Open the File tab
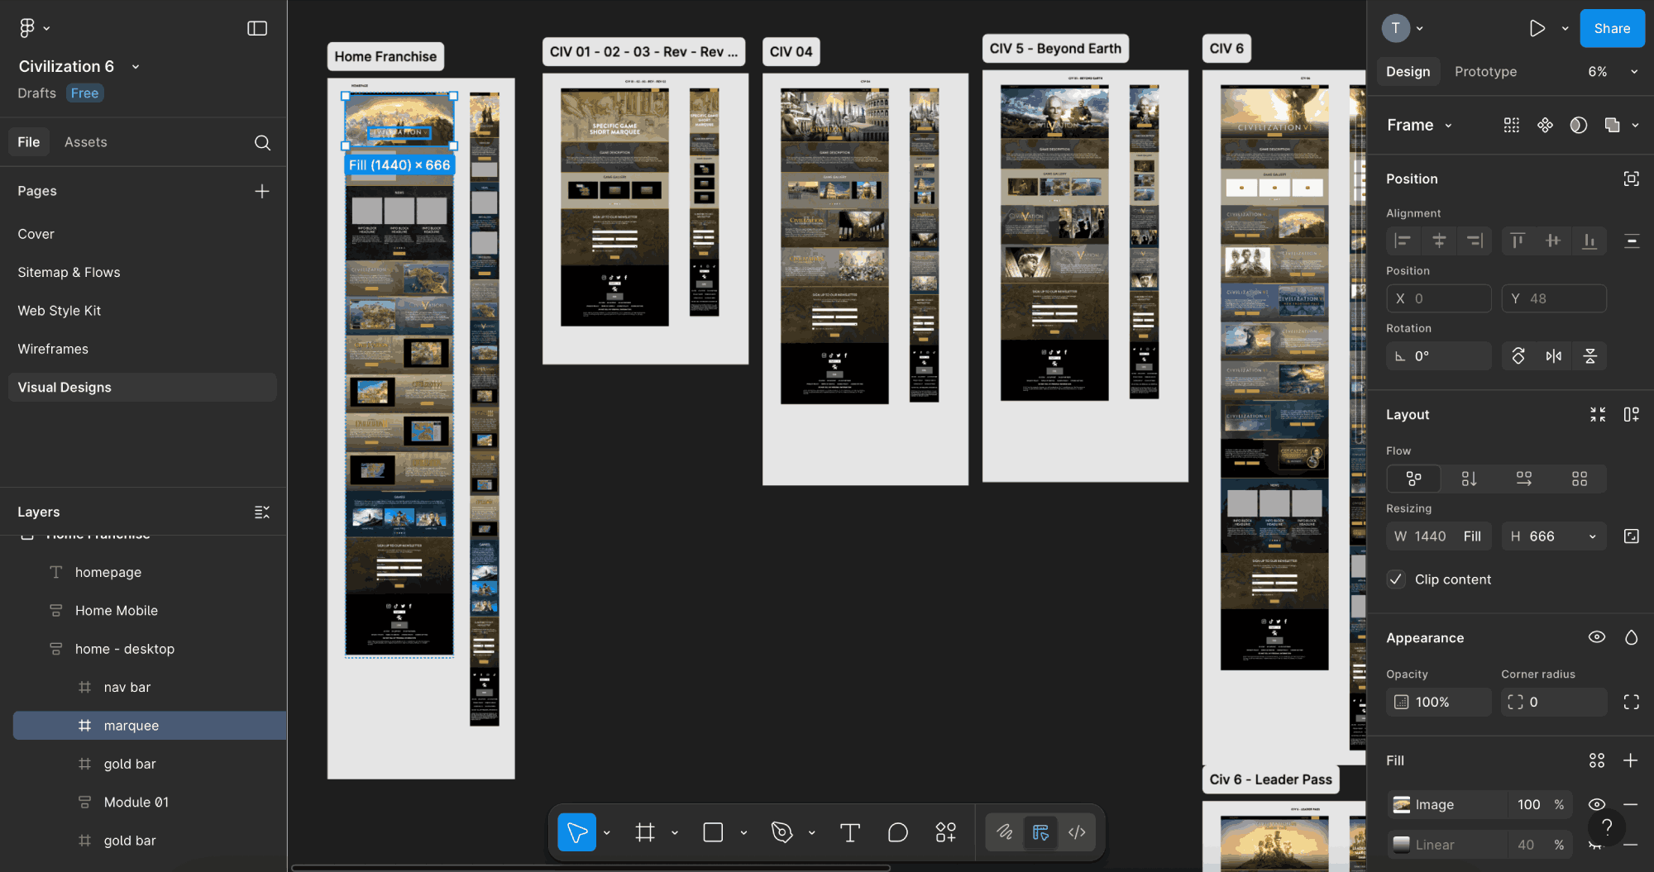 pyautogui.click(x=29, y=142)
